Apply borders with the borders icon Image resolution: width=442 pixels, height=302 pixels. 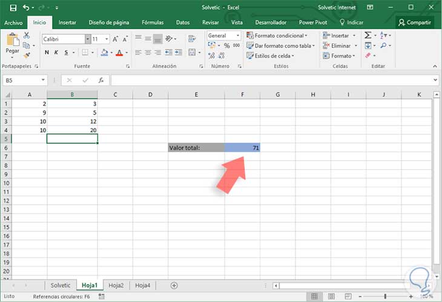[85, 53]
